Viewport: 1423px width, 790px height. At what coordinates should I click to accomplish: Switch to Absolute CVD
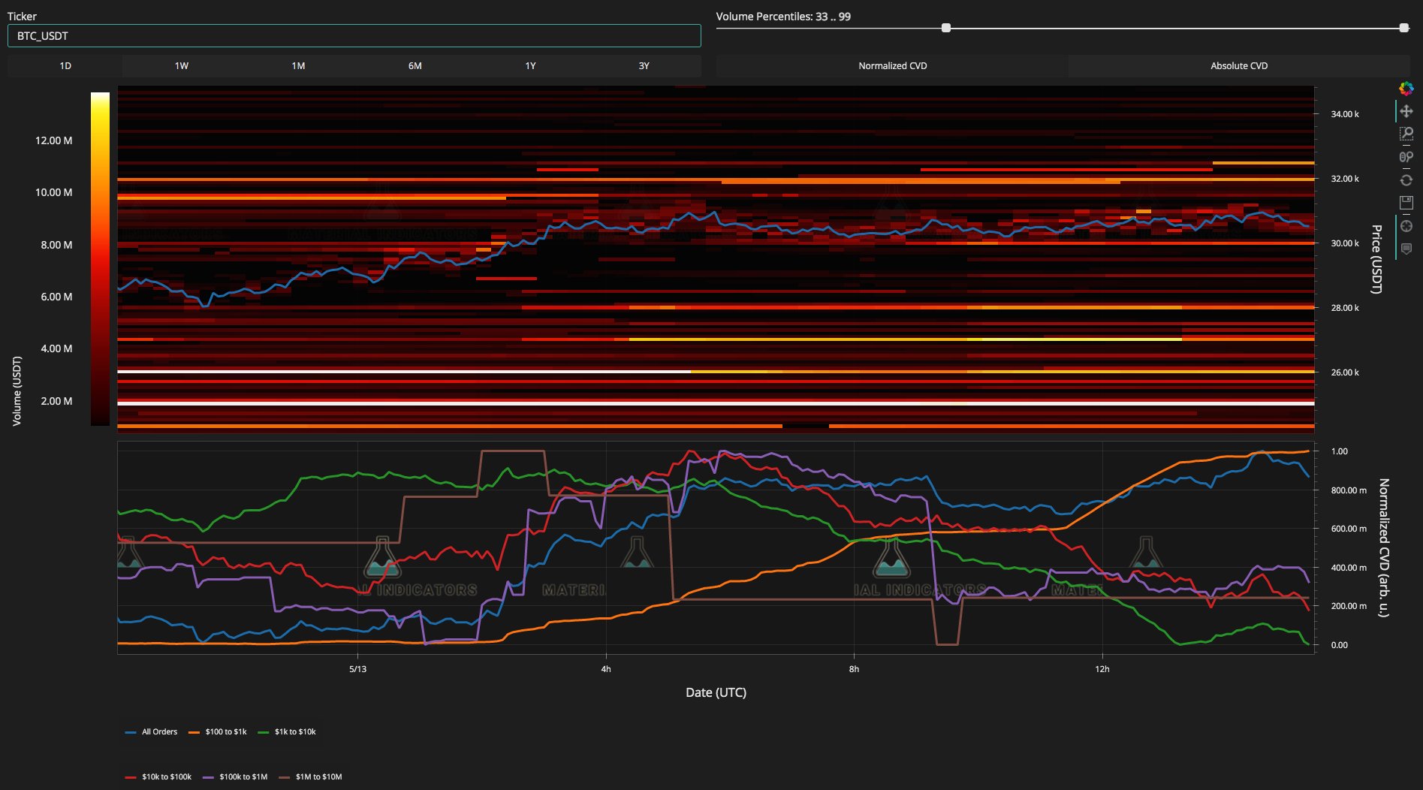point(1239,66)
